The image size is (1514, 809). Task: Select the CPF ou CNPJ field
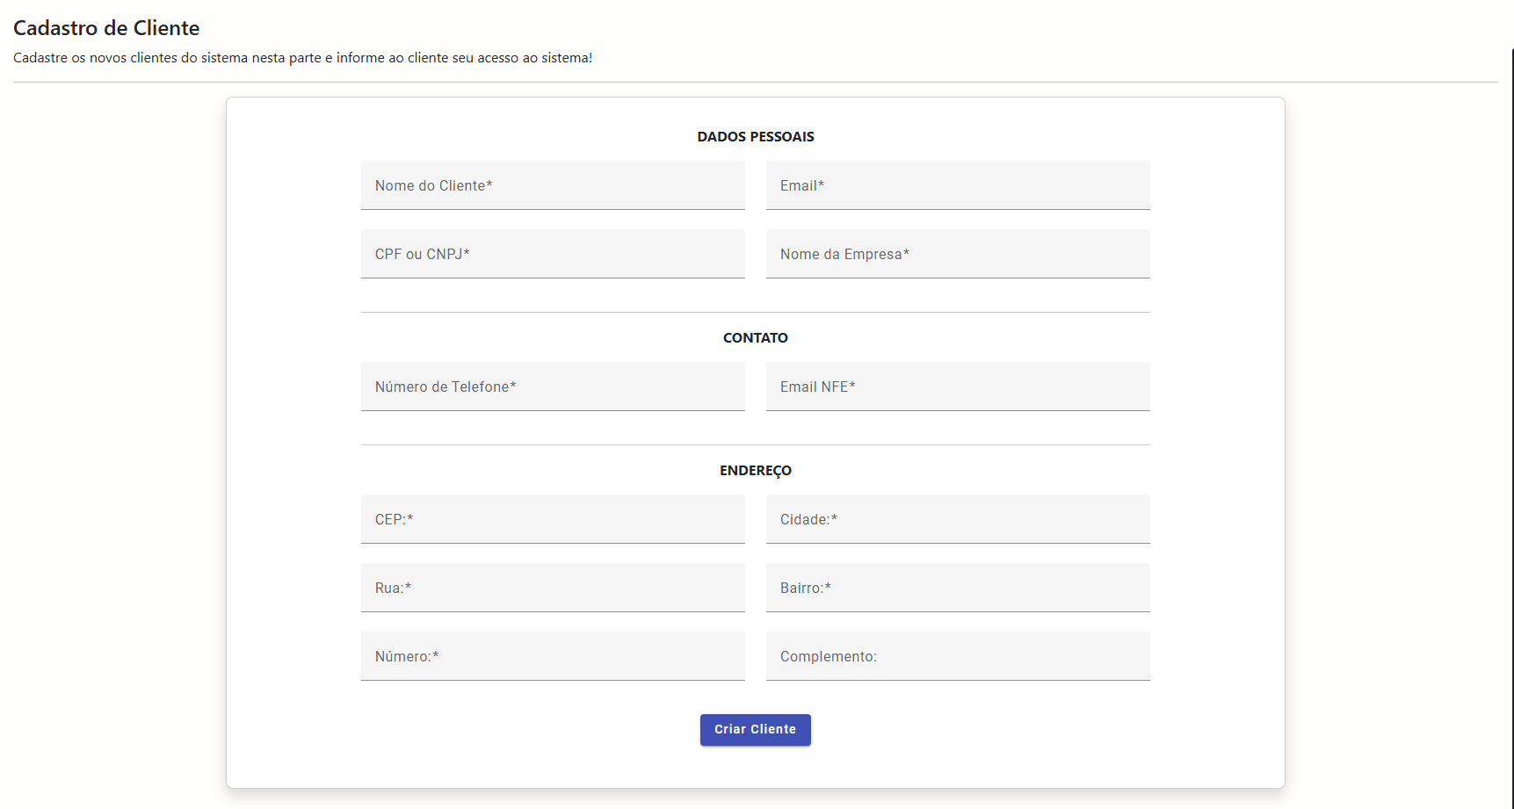[553, 254]
